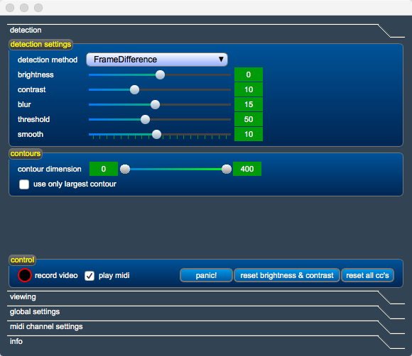
Task: Click reset all cc's button
Action: 367,275
